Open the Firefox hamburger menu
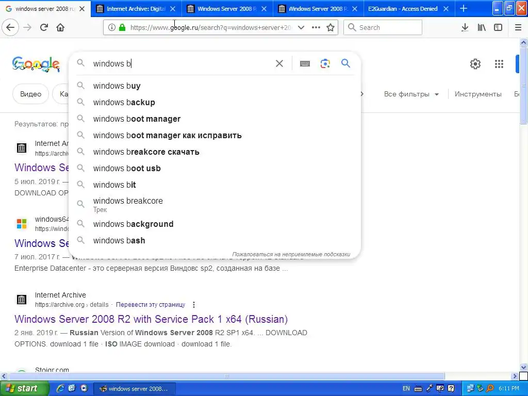This screenshot has height=396, width=528. click(518, 27)
